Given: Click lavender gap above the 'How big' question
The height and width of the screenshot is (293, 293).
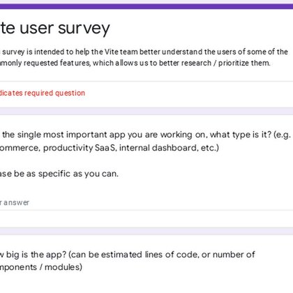Looking at the screenshot, I should coord(146,231).
